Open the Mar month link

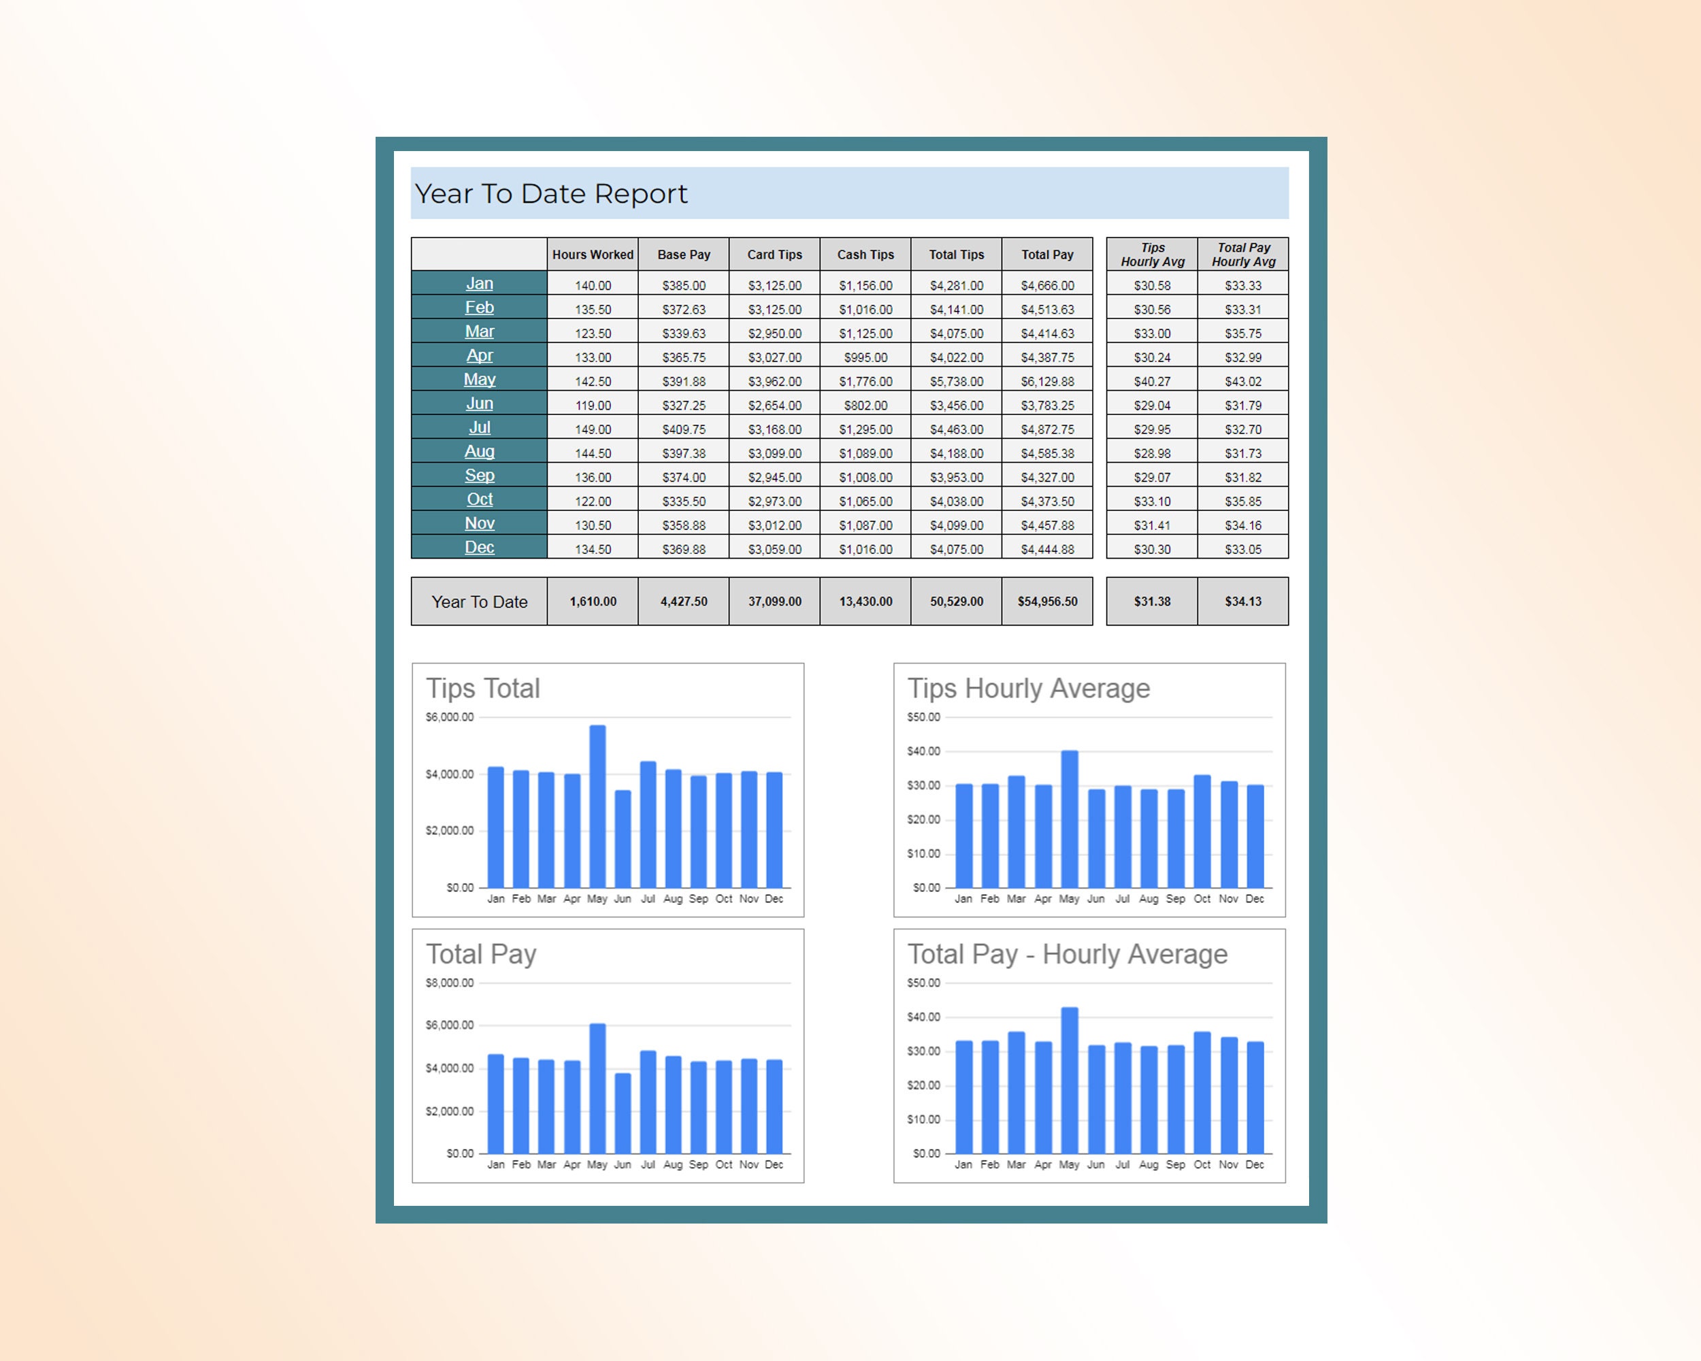click(479, 332)
